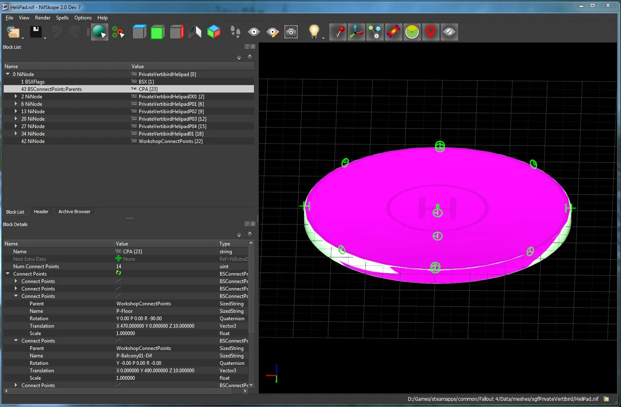Image resolution: width=621 pixels, height=407 pixels.
Task: Collapse all rows in Block List
Action: coord(250,56)
